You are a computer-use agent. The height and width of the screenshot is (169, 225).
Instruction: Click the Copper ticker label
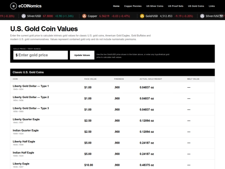(92, 16)
